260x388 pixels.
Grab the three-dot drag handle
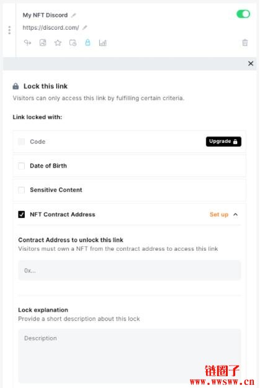(x=9, y=30)
